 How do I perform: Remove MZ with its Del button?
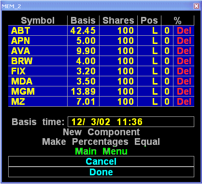pos(184,101)
